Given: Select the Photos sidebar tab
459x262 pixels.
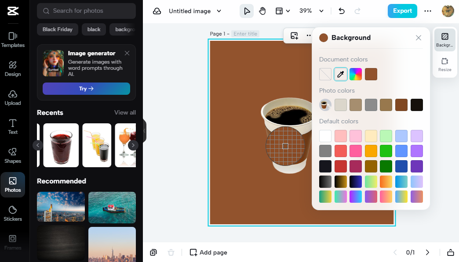Looking at the screenshot, I should 13,185.
